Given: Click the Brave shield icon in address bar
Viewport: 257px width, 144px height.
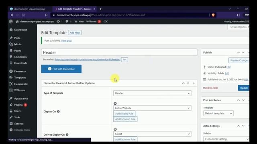Looking at the screenshot, I should coord(213,15).
